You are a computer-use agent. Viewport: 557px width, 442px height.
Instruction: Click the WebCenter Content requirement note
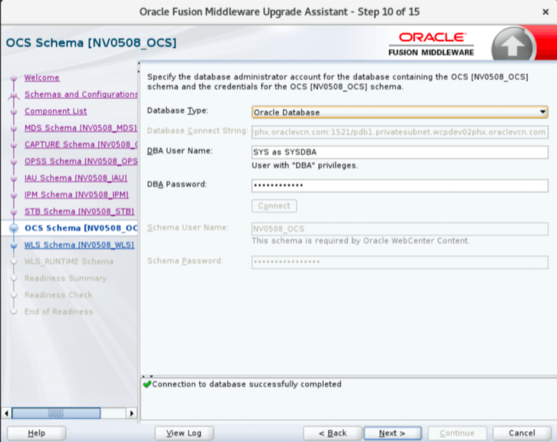pyautogui.click(x=361, y=241)
